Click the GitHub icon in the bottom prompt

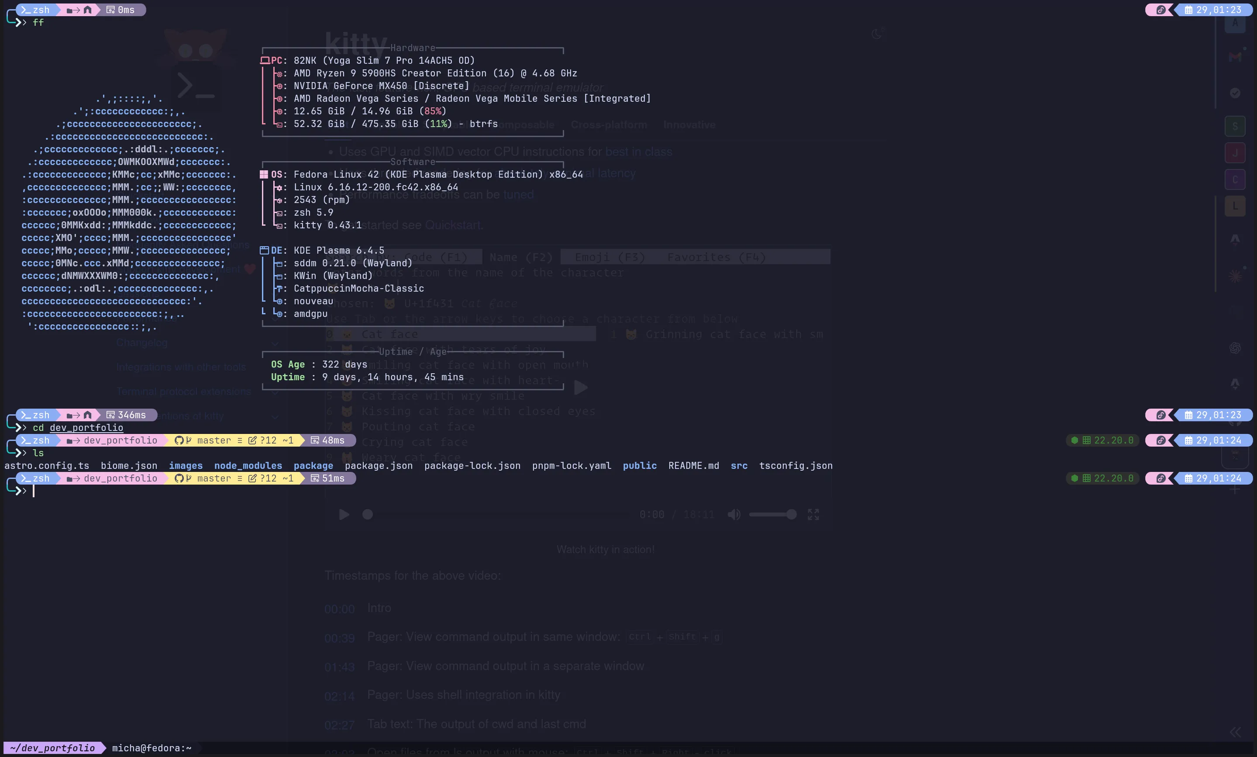179,478
